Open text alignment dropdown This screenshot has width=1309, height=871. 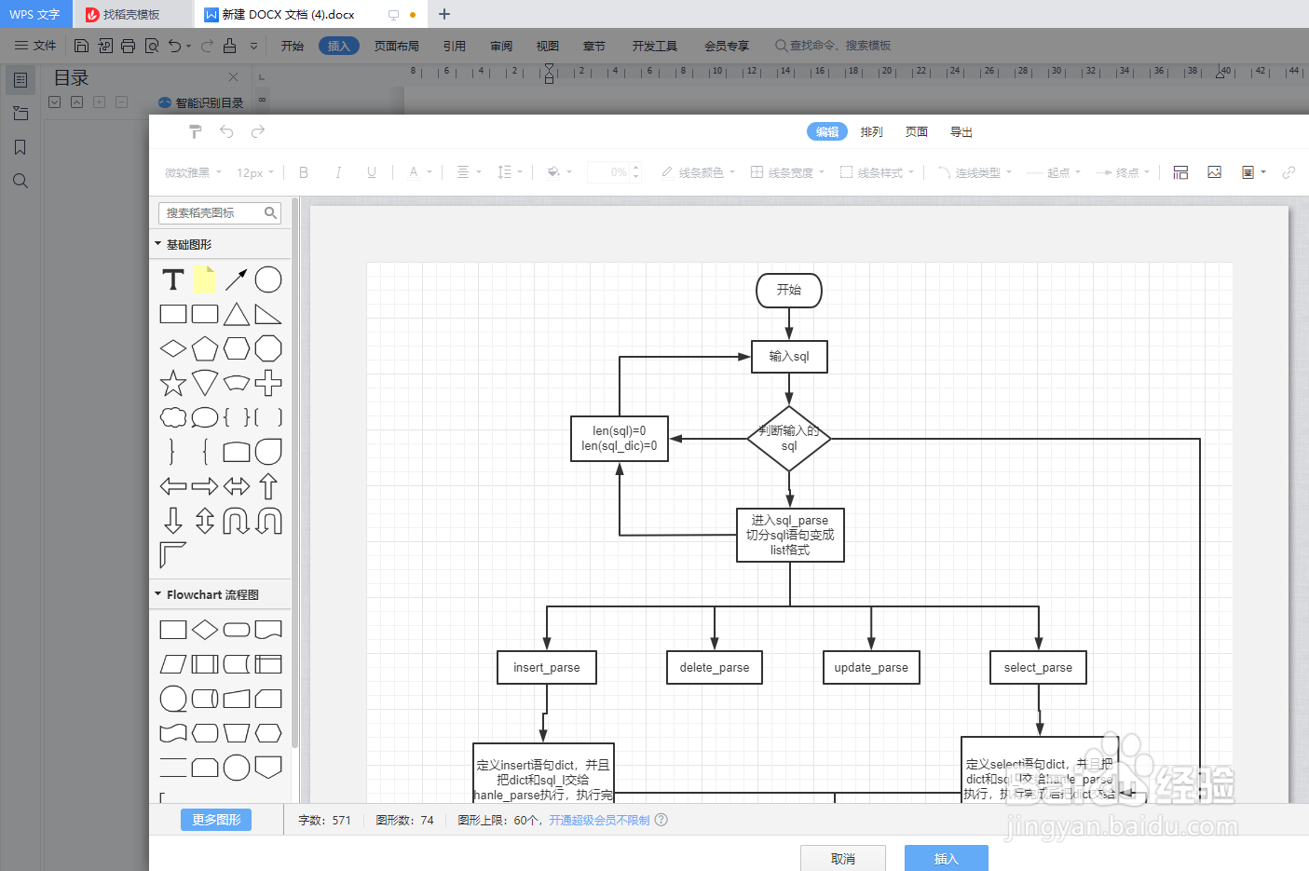469,172
